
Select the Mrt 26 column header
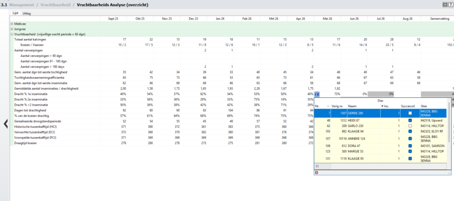[273, 19]
